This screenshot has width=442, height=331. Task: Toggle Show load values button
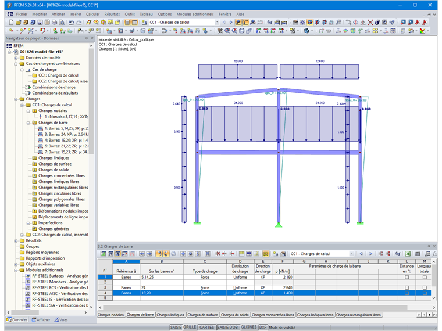pyautogui.click(x=246, y=22)
